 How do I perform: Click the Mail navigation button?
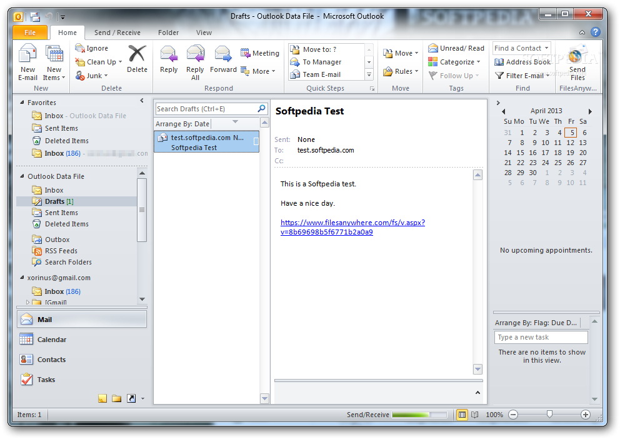(x=82, y=319)
